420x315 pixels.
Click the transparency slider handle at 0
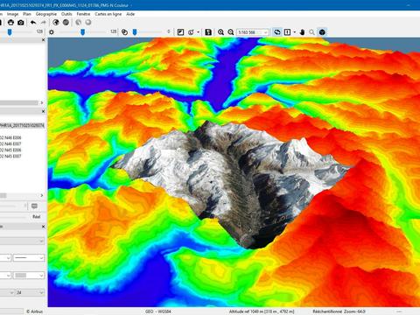click(x=135, y=32)
